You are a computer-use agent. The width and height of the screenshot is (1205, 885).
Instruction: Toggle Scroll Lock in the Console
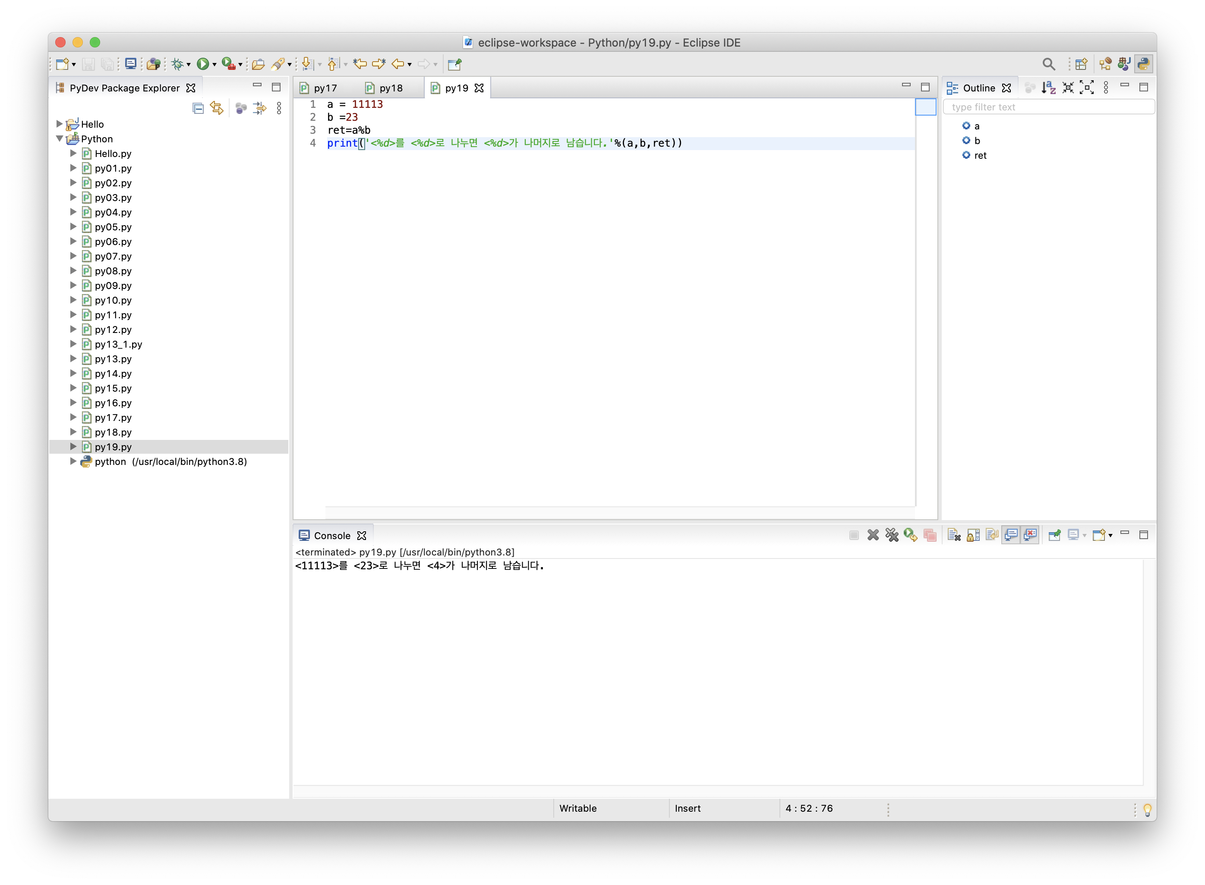coord(973,535)
